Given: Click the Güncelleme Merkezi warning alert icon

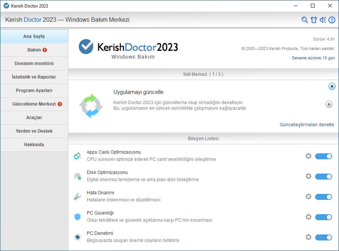Looking at the screenshot, I should 60,104.
